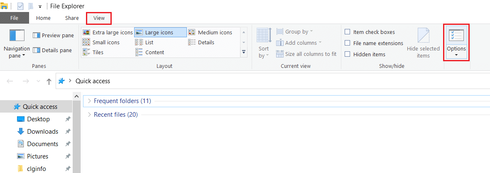
Task: Select Extra large icons layout
Action: [x=108, y=32]
